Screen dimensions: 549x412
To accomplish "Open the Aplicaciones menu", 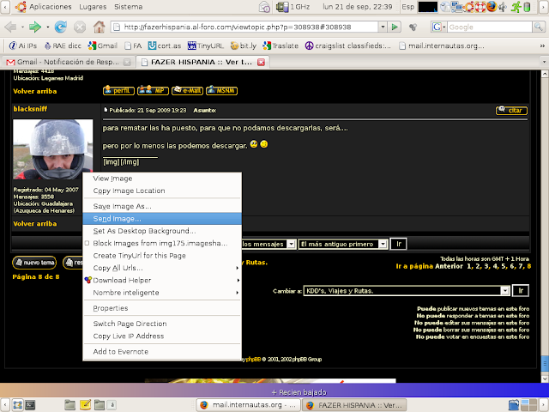I will [x=51, y=7].
